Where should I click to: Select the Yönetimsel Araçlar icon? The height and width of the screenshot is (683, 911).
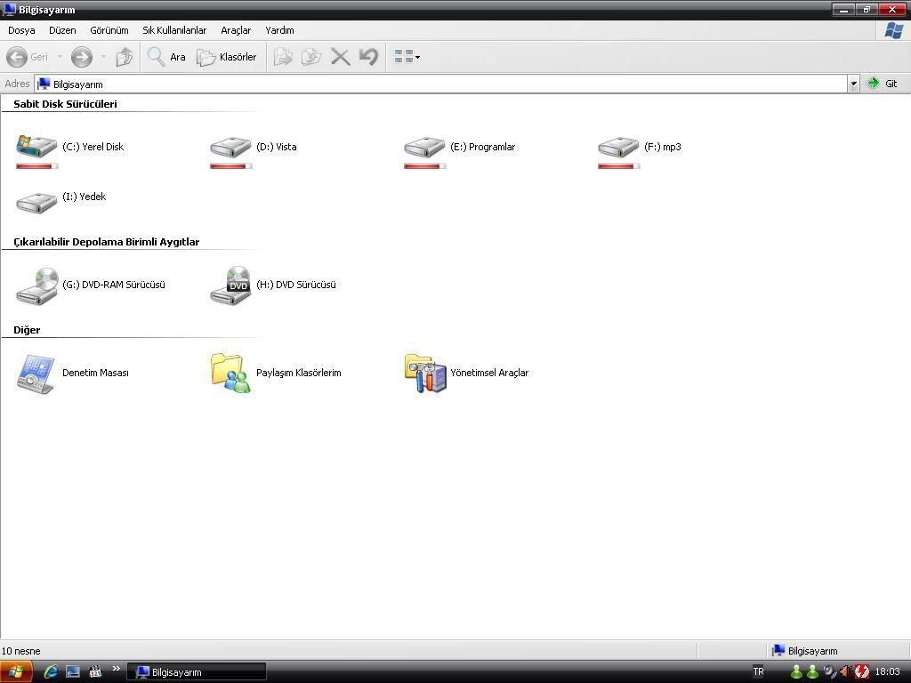click(466, 374)
